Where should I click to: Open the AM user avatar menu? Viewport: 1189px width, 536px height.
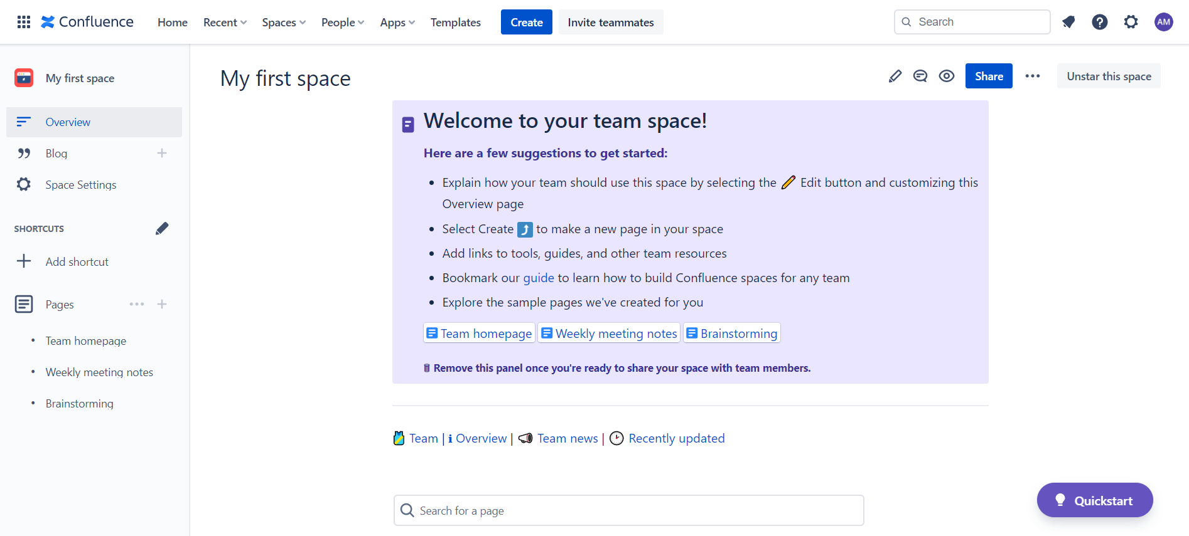point(1163,22)
